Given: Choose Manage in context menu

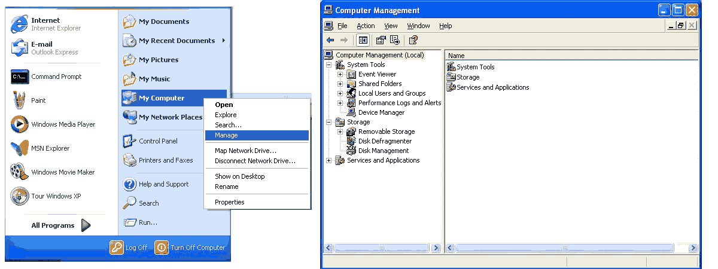Looking at the screenshot, I should pos(257,135).
